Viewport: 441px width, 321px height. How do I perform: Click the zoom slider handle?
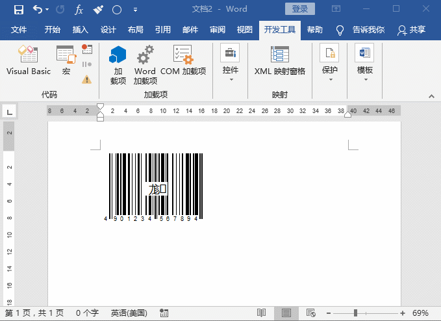point(355,313)
